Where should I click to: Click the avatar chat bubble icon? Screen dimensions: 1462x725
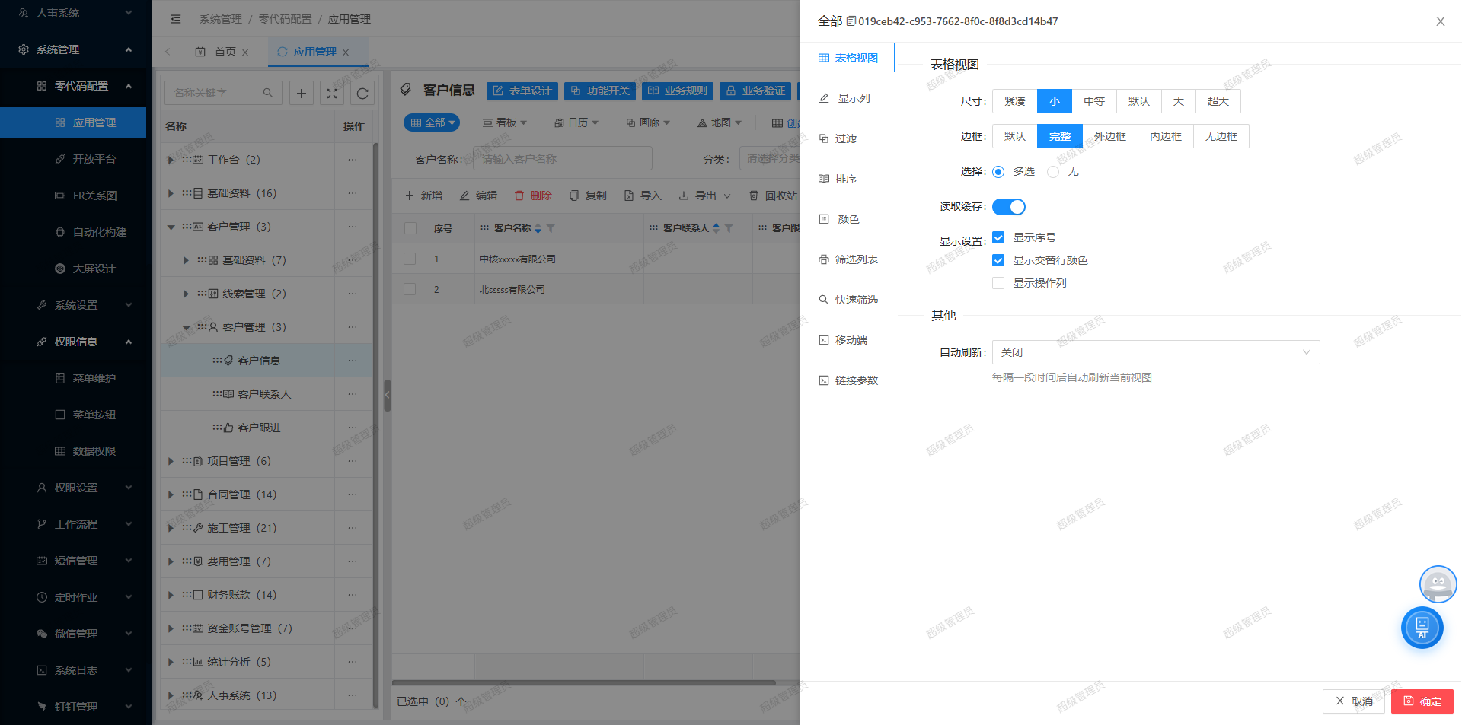pyautogui.click(x=1438, y=584)
